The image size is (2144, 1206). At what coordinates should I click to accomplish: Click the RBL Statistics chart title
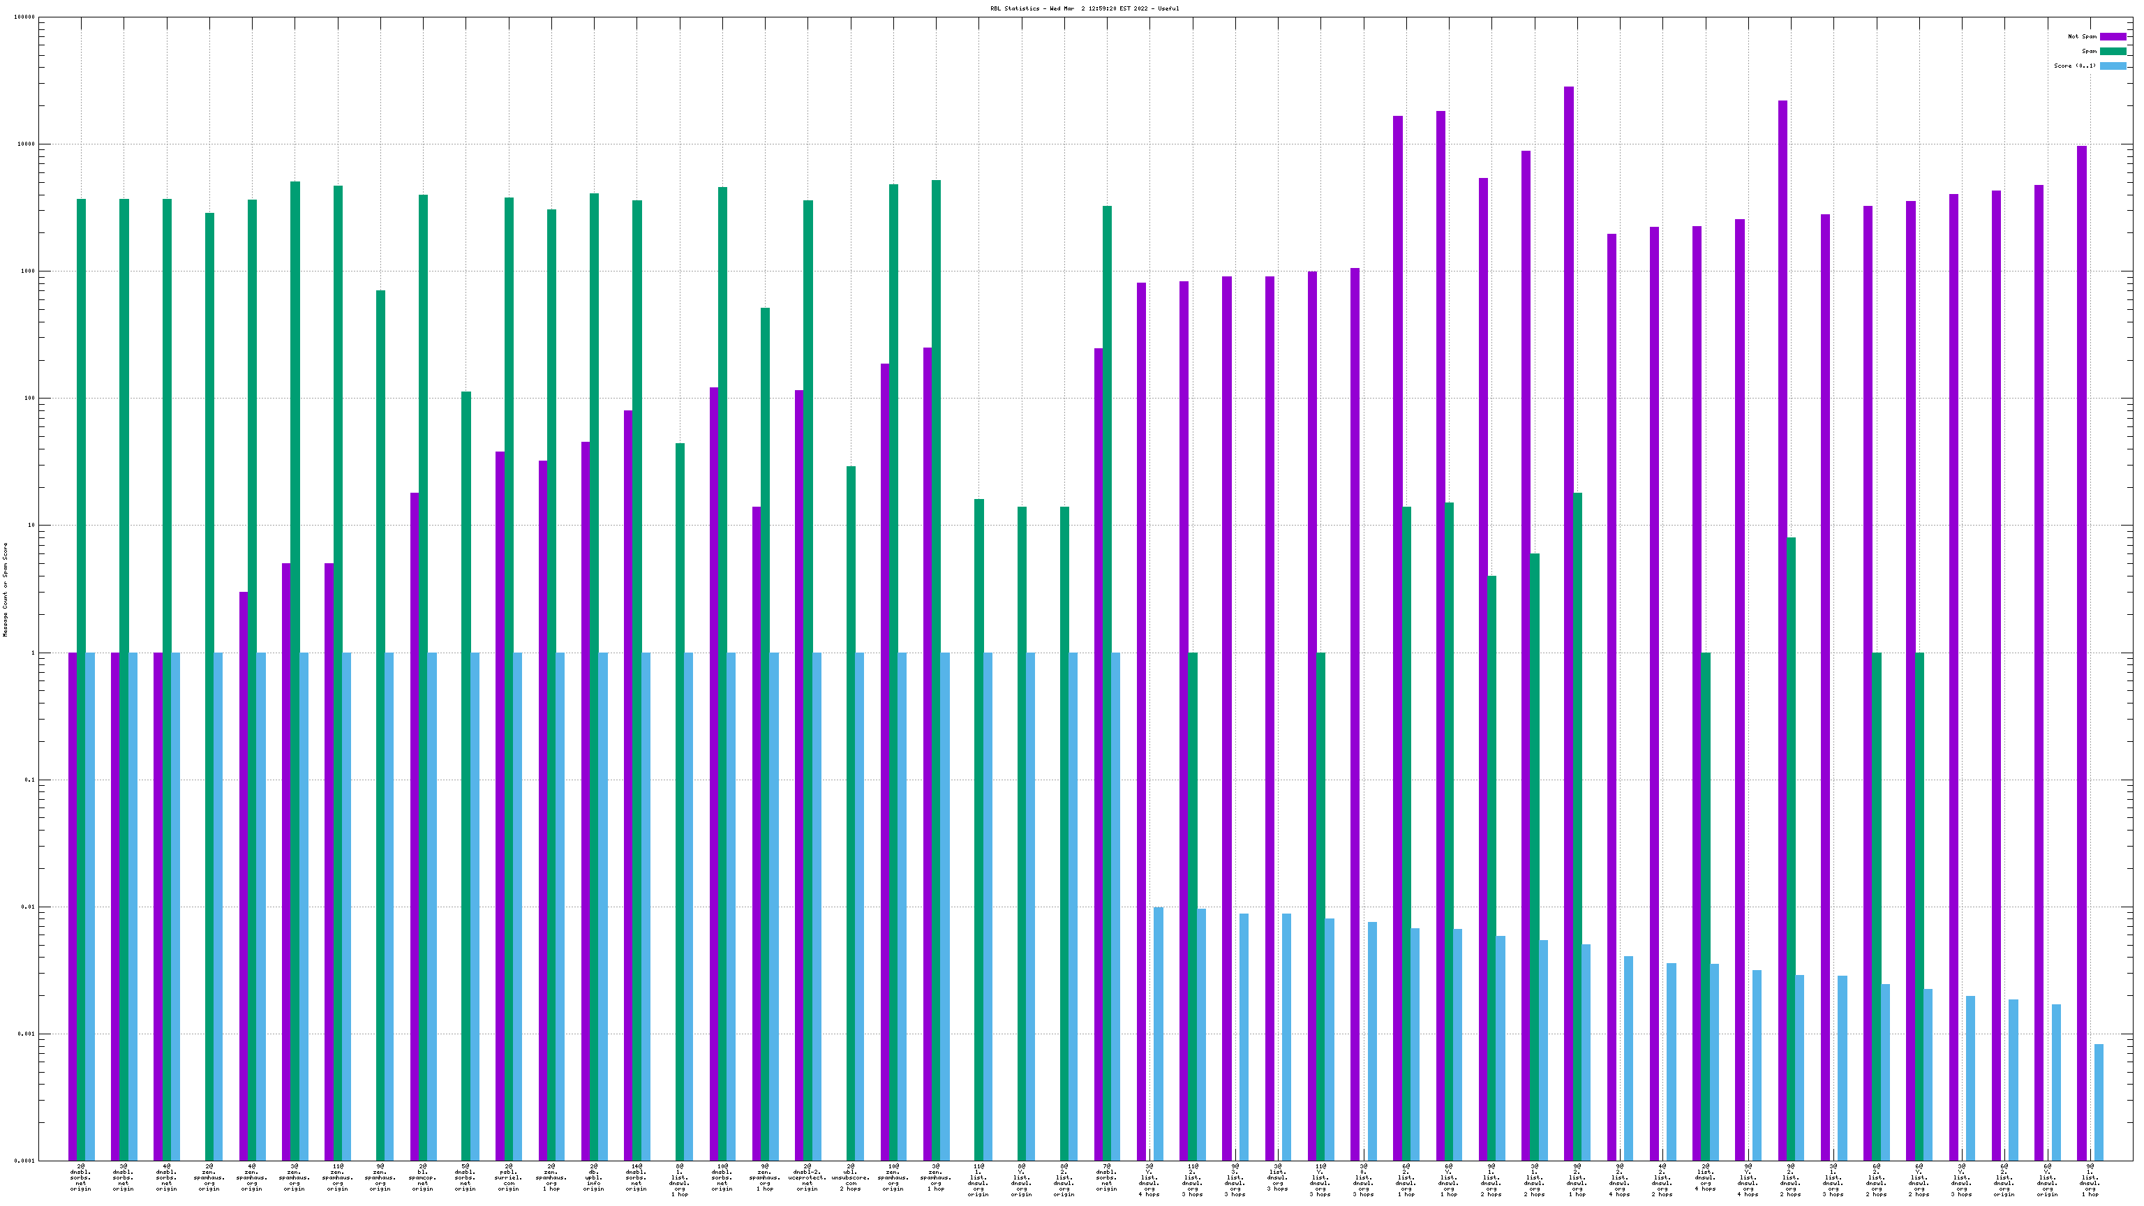[1084, 8]
